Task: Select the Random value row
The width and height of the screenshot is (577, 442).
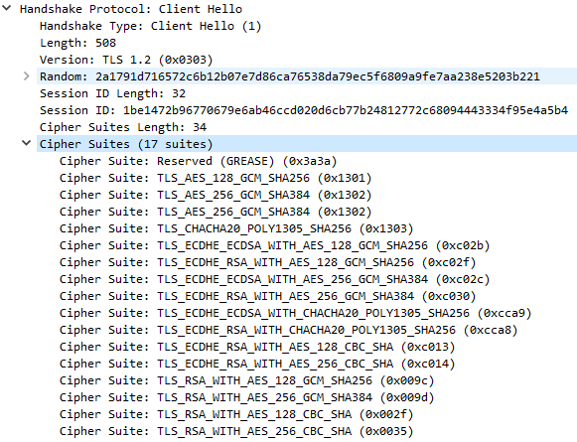Action: [x=307, y=76]
